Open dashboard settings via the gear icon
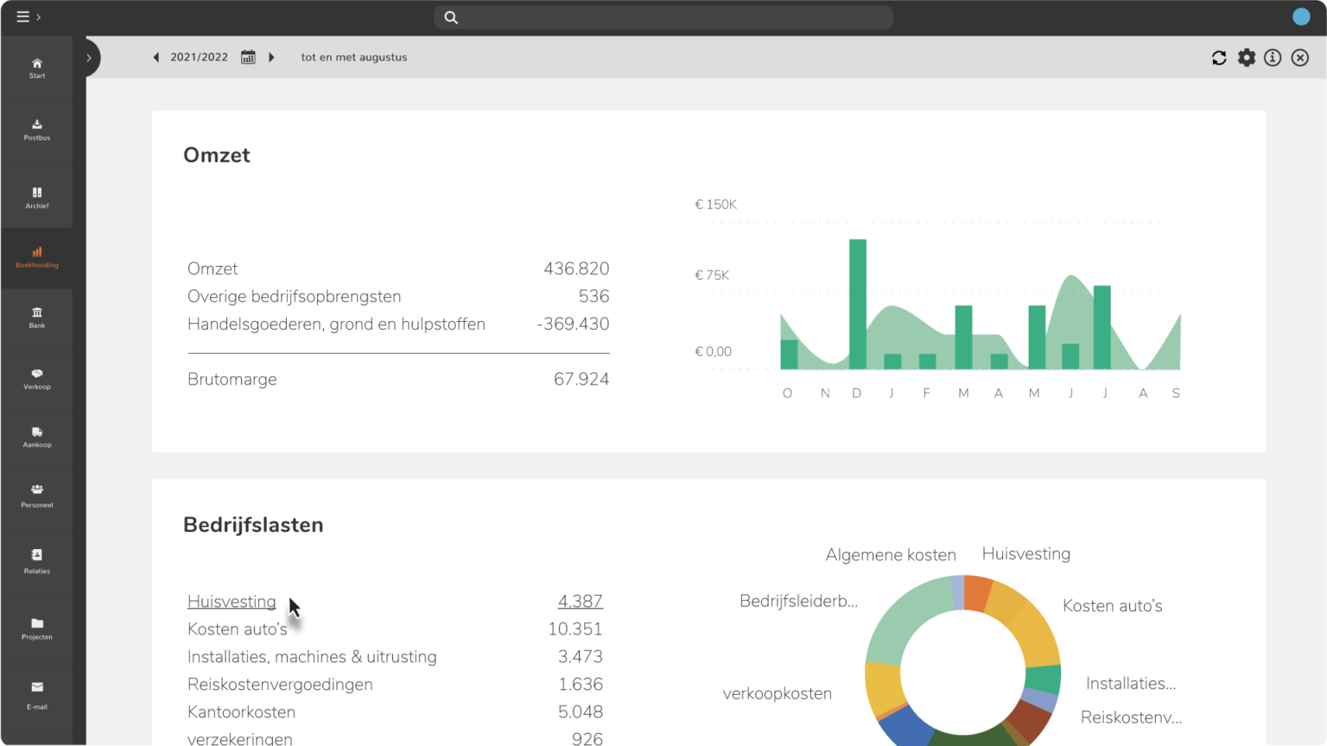 point(1247,57)
